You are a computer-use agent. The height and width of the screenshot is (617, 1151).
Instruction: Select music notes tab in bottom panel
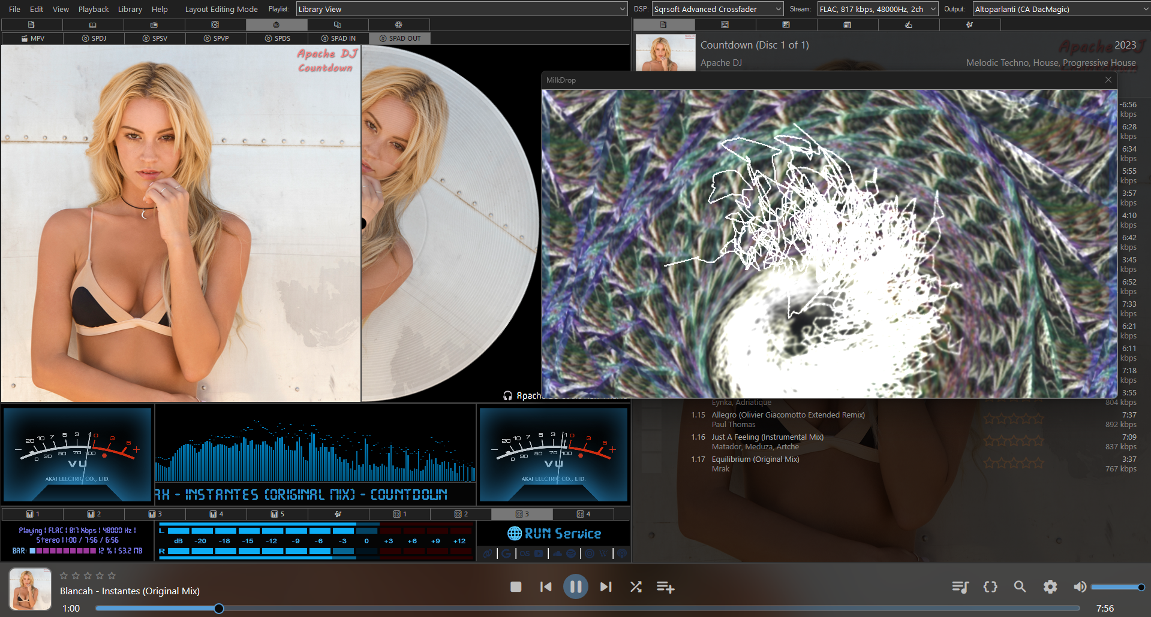[338, 514]
